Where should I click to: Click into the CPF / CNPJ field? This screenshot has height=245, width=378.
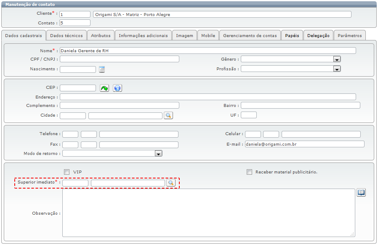coord(120,59)
